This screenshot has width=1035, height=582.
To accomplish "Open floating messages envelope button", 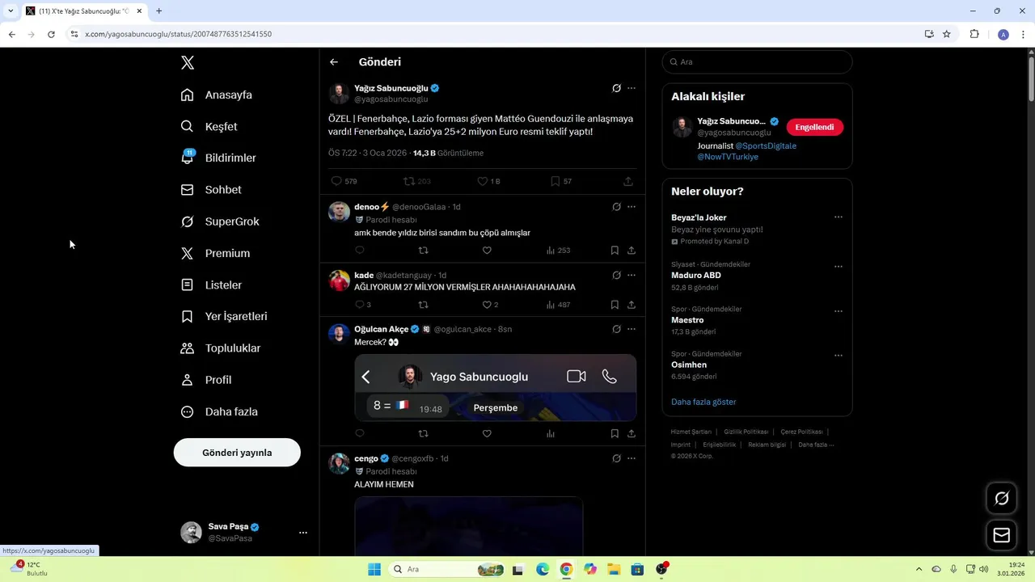I will [1002, 535].
